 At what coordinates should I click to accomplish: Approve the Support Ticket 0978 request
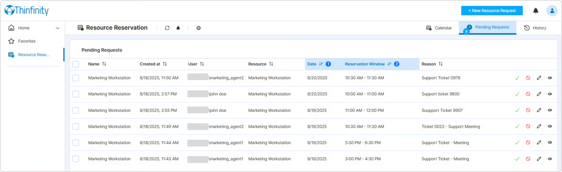(x=517, y=78)
